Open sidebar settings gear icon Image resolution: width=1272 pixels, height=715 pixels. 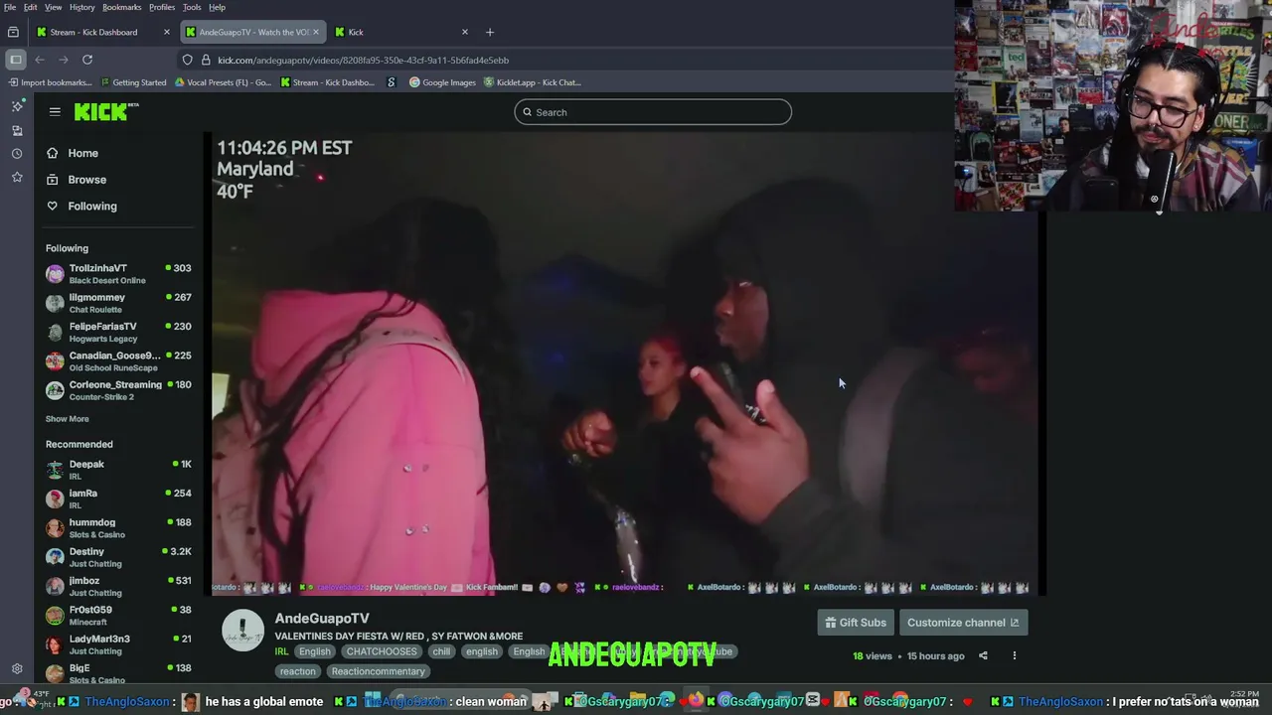(17, 669)
